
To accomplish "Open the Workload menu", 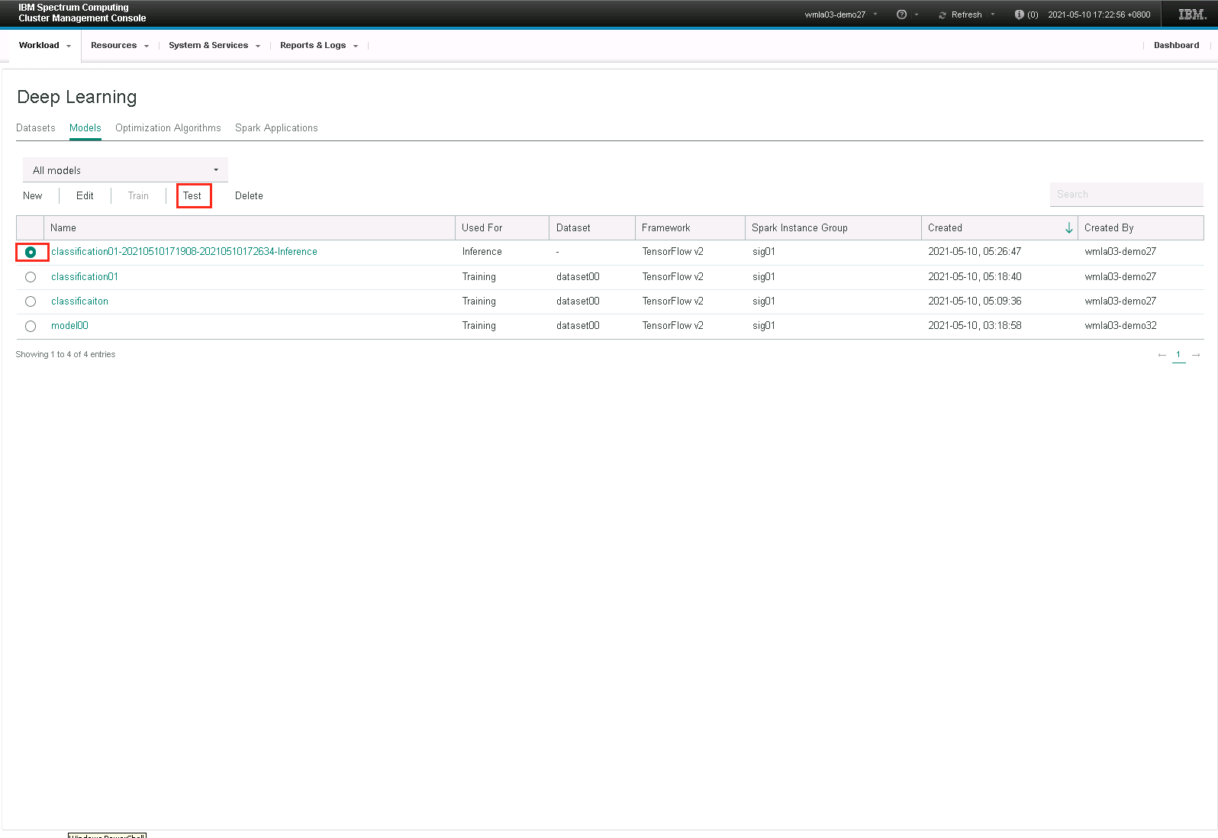I will pos(45,45).
